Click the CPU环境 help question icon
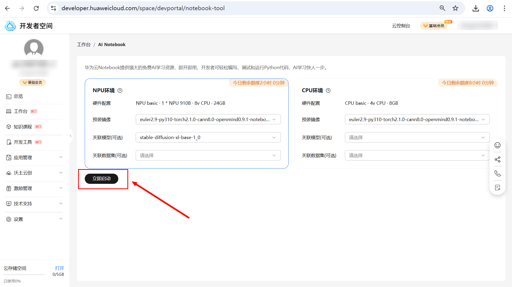The image size is (512, 287). click(328, 91)
